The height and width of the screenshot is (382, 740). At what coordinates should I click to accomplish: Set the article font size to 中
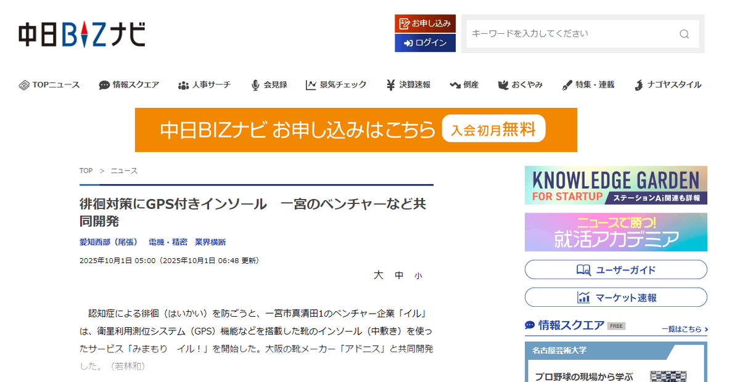(399, 275)
